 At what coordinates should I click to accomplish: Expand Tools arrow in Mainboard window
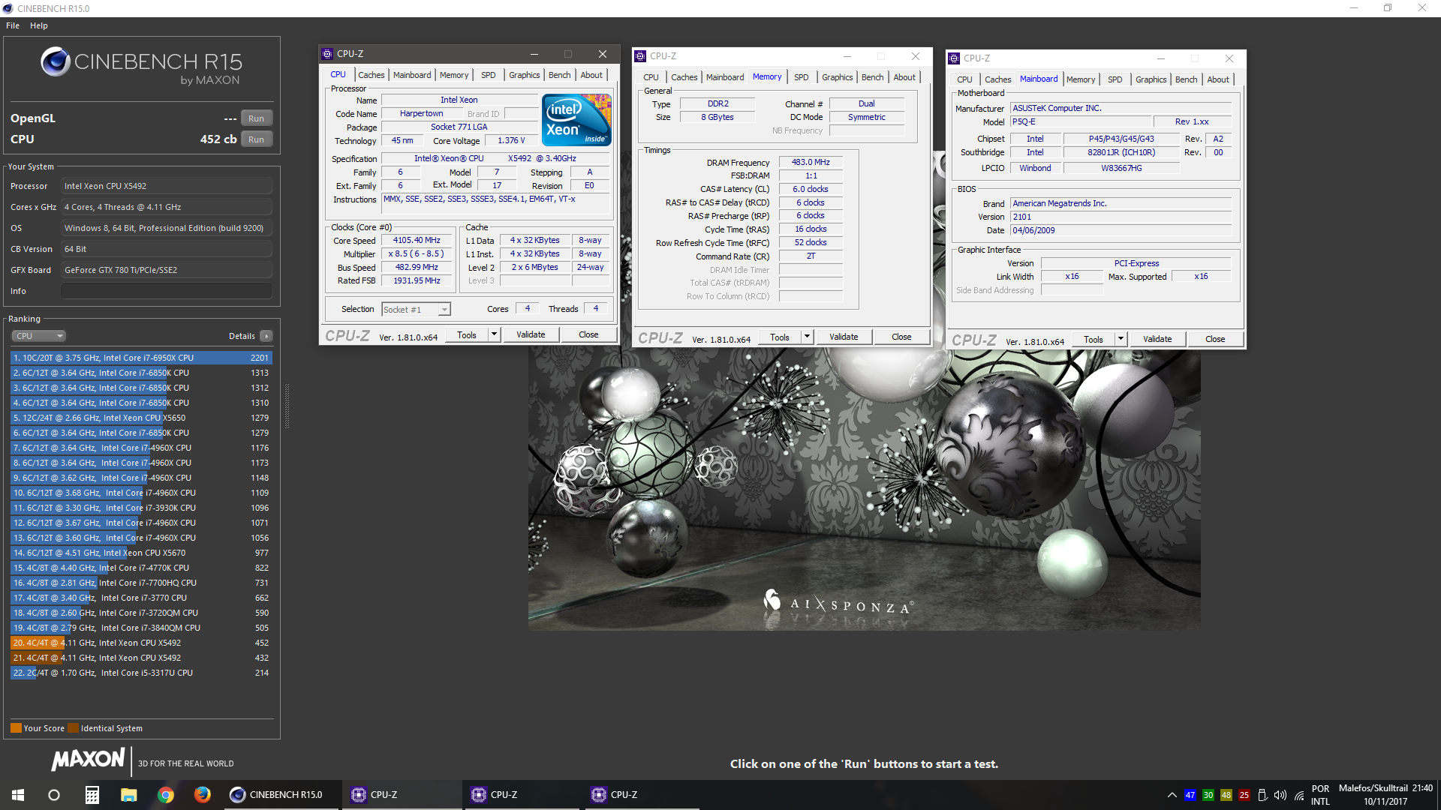(1121, 339)
